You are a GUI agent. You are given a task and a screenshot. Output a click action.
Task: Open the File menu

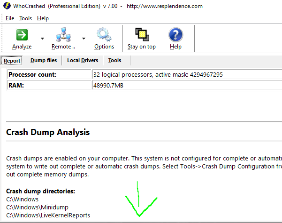tap(10, 18)
